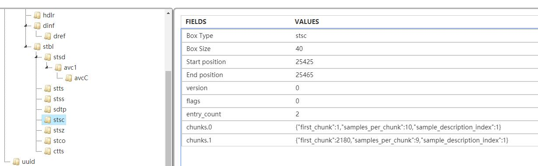Collapse the dinf tree node
The width and height of the screenshot is (538, 166).
pyautogui.click(x=26, y=26)
